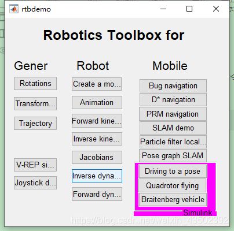234x231 pixels.
Task: Select the Jacobians demo button
Action: tap(97, 157)
